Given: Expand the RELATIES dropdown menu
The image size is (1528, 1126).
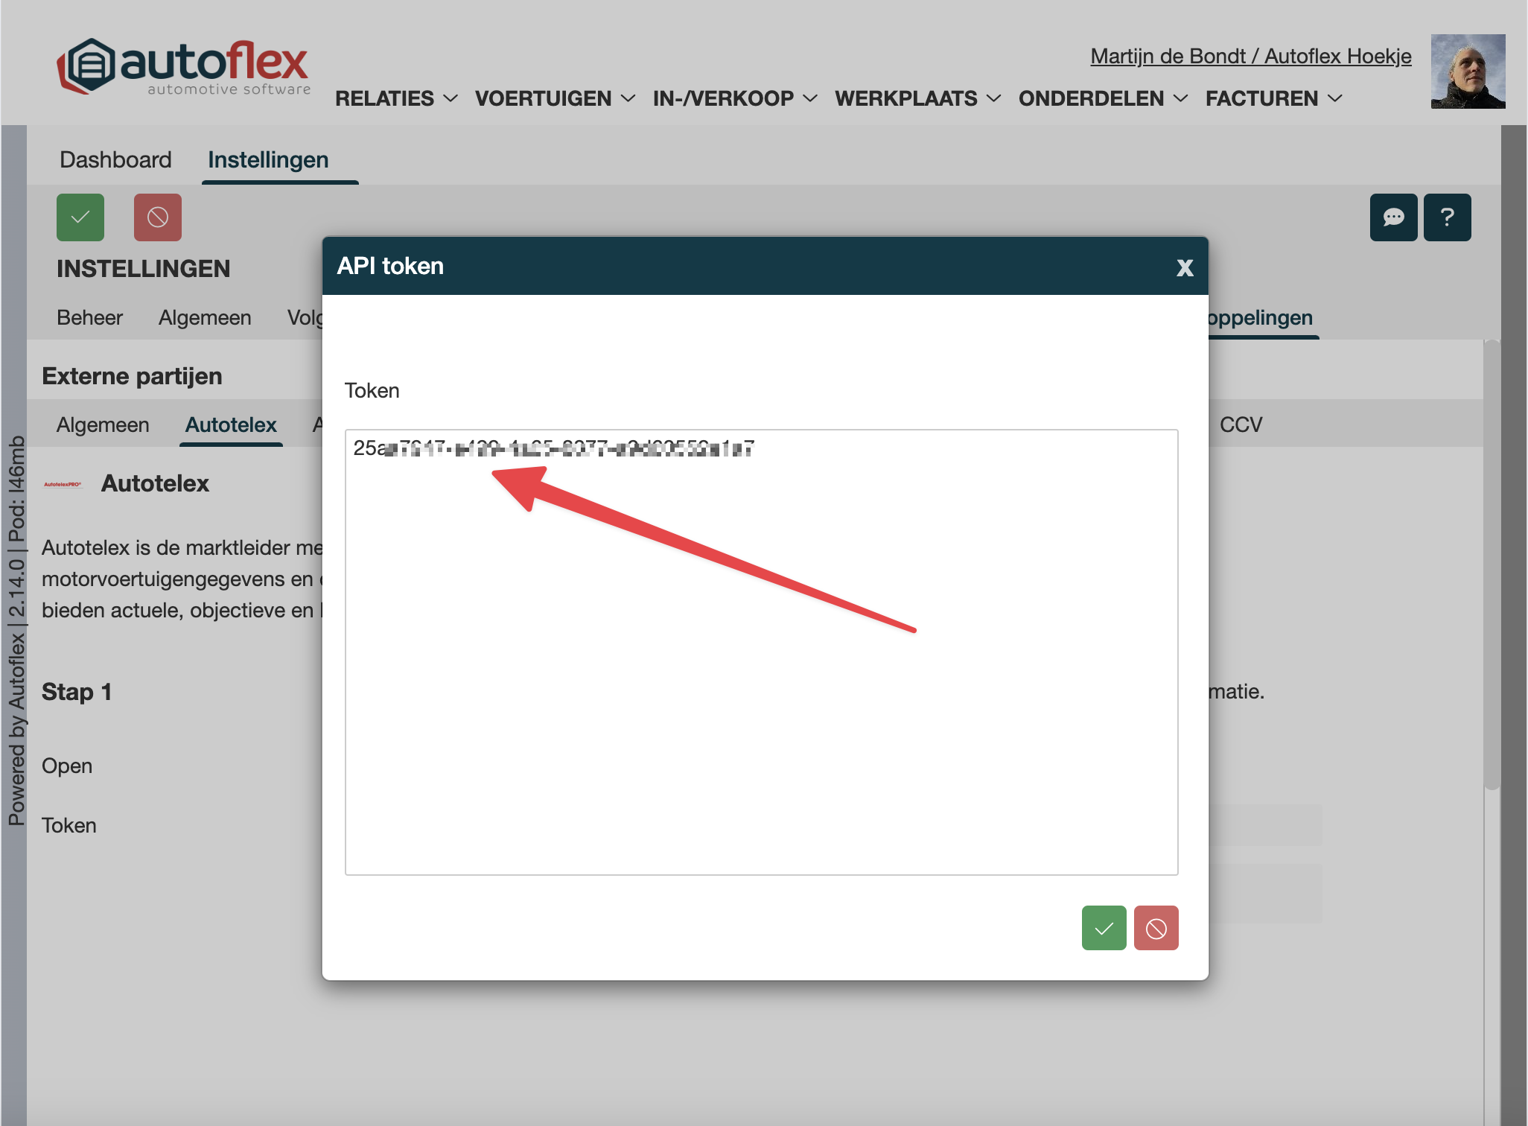Looking at the screenshot, I should (x=396, y=98).
